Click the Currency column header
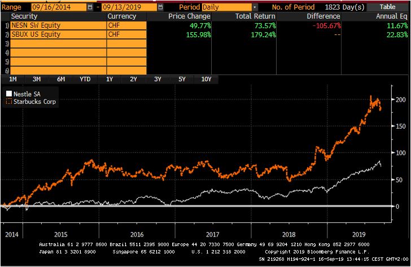 (x=121, y=16)
